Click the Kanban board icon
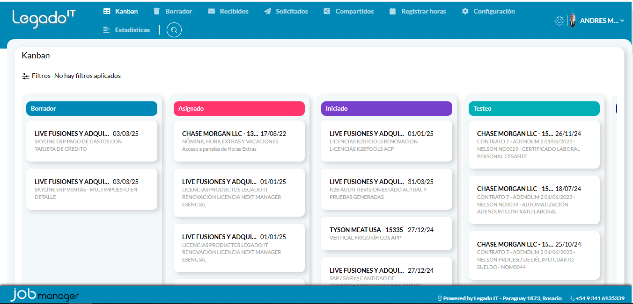Image resolution: width=633 pixels, height=304 pixels. pos(107,11)
